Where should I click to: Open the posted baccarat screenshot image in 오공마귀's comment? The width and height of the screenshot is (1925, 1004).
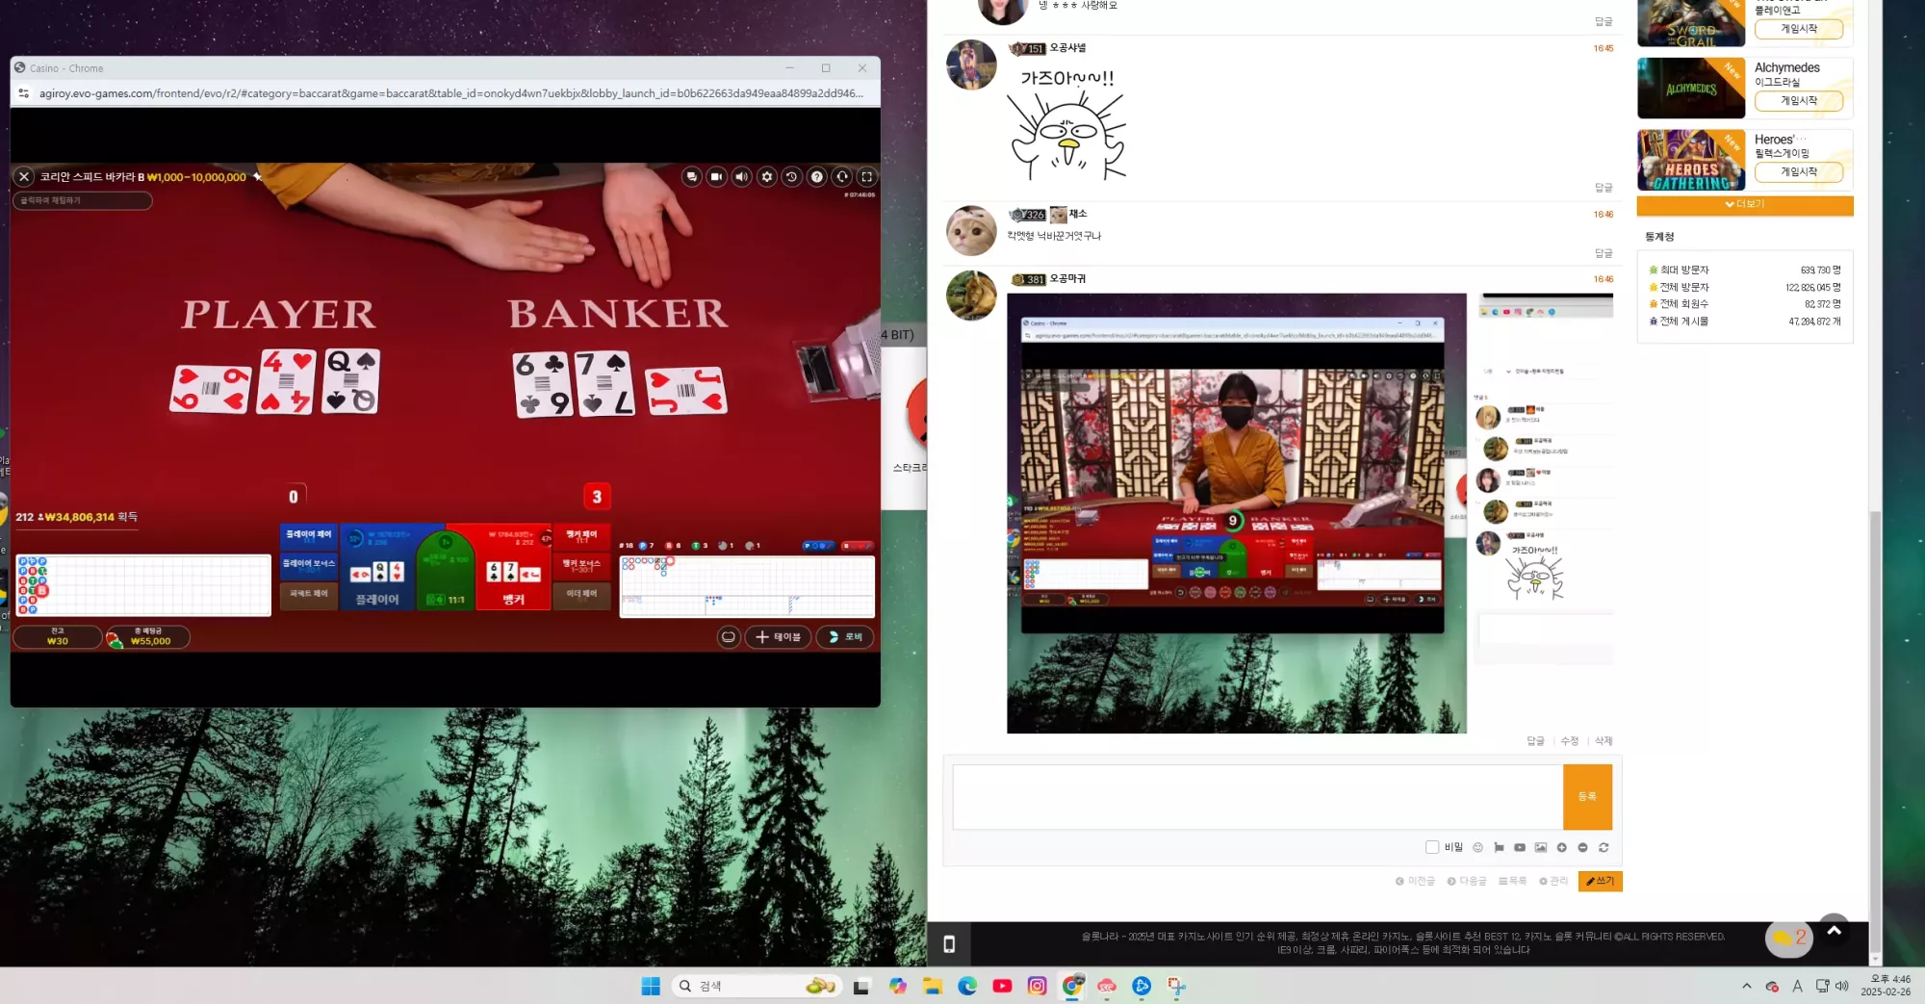click(1236, 513)
